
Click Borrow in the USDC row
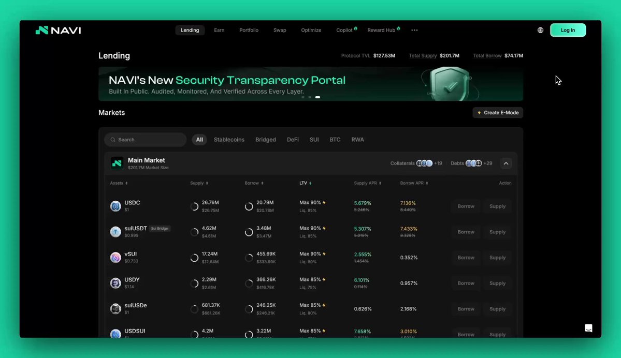(466, 206)
